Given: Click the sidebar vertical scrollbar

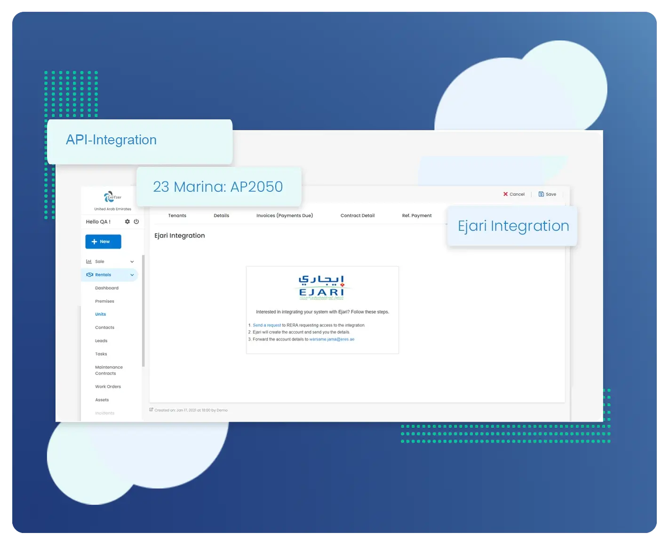Looking at the screenshot, I should click(143, 310).
